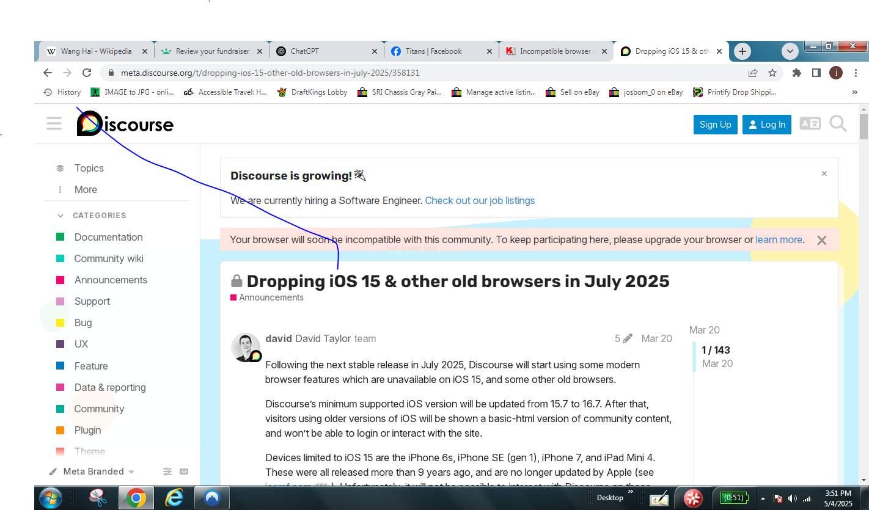Close the ChatGPT tab
The width and height of the screenshot is (869, 510).
[x=375, y=51]
